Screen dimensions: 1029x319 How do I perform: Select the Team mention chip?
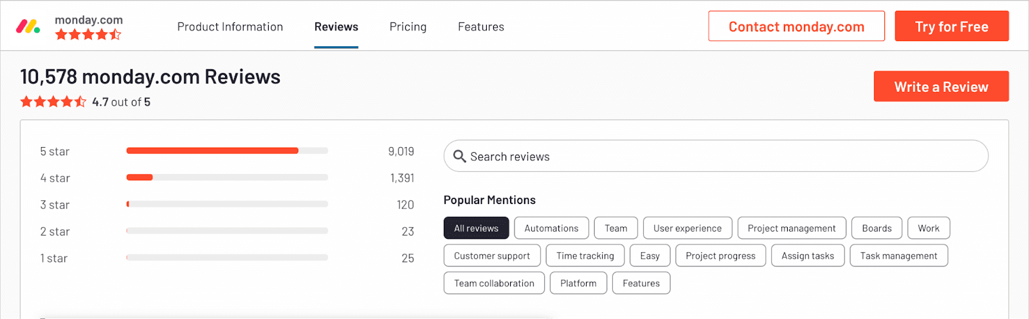[x=615, y=228]
